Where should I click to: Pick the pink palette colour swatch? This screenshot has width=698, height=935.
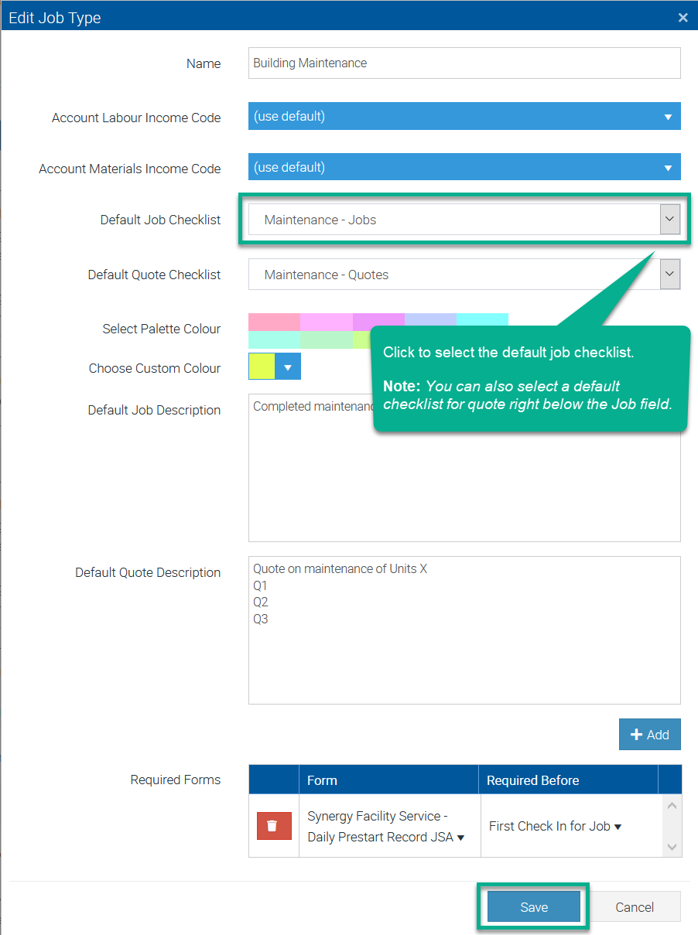[x=274, y=322]
